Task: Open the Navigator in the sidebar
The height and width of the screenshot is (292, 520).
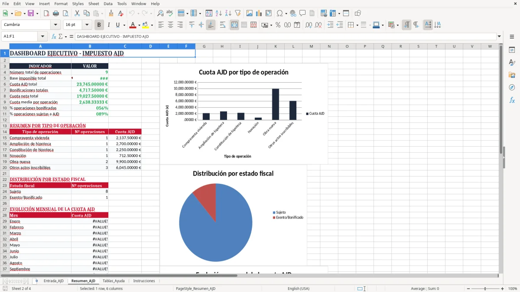Action: tap(512, 87)
